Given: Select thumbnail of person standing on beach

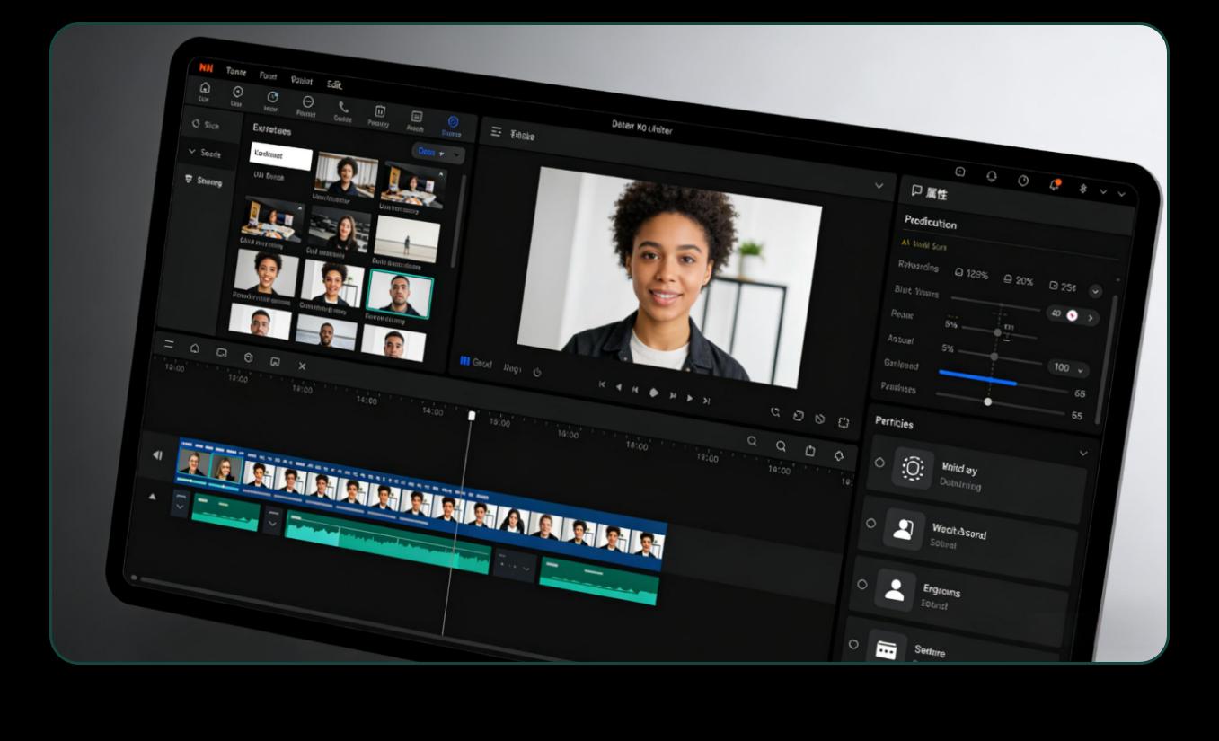Looking at the screenshot, I should tap(407, 238).
